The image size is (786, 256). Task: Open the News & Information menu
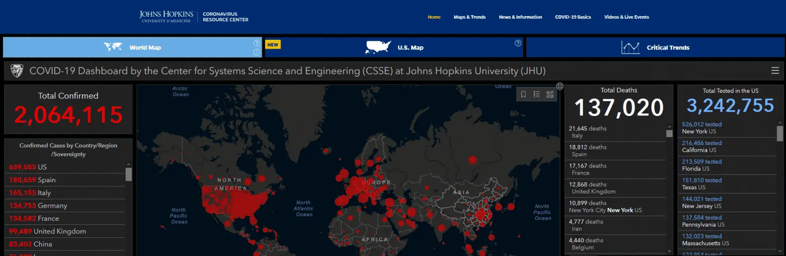520,17
